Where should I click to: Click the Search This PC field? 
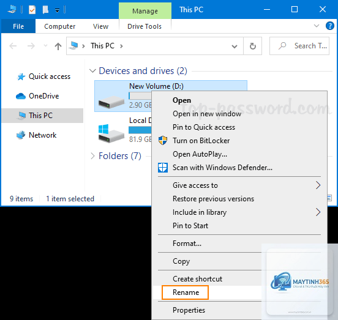(x=299, y=46)
